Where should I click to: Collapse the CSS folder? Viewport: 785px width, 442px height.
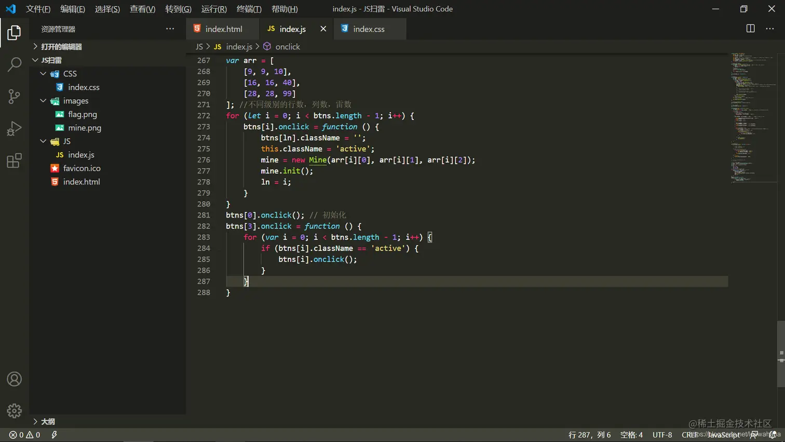(70, 74)
